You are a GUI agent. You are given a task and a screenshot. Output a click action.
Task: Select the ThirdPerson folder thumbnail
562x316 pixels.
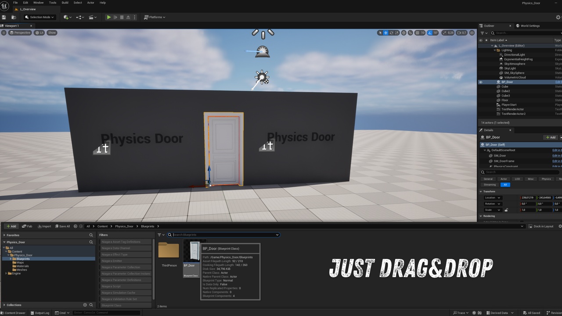tap(169, 251)
